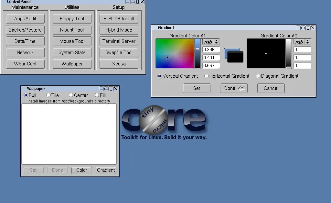This screenshot has width=331, height=203.
Task: Close the ControlPanel window
Action: pyautogui.click(x=142, y=2)
